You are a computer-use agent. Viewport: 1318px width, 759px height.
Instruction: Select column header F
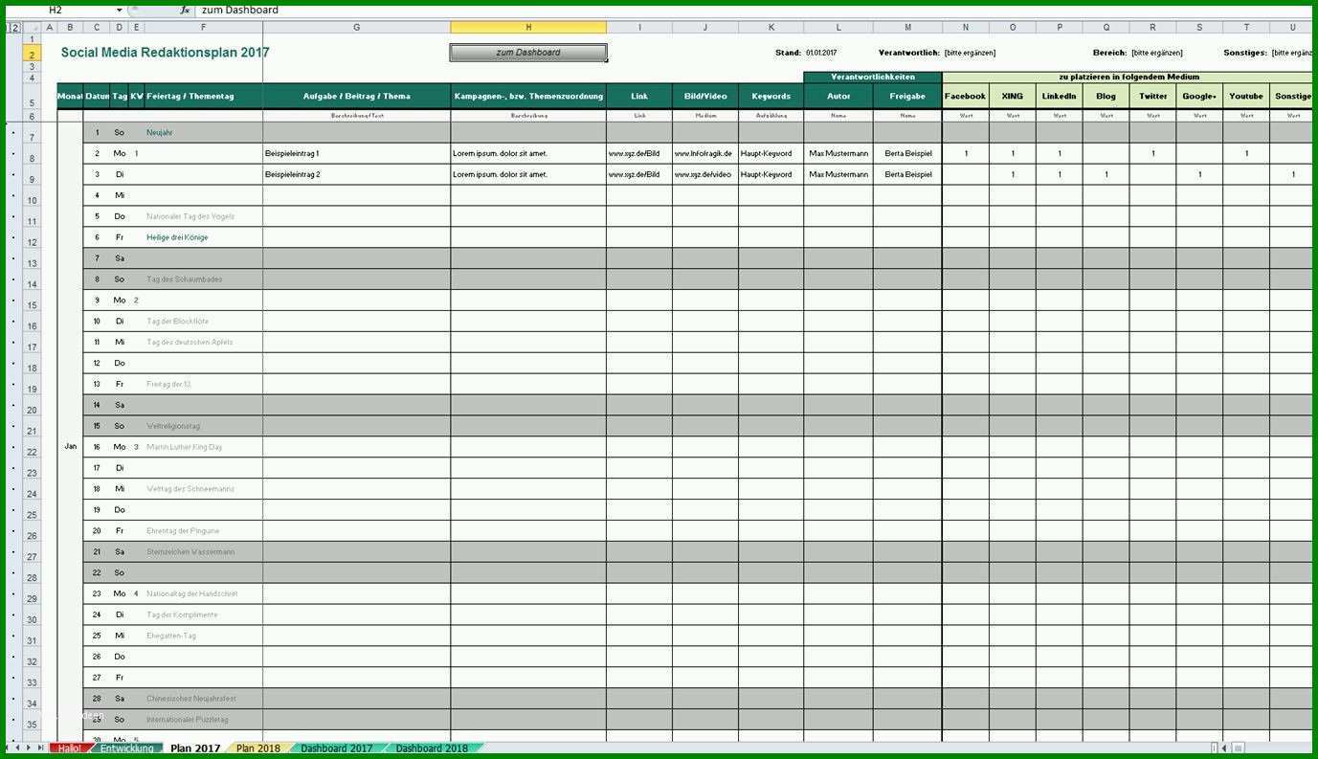203,28
